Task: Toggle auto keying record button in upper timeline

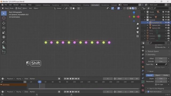Action: coord(59,79)
